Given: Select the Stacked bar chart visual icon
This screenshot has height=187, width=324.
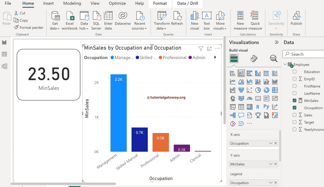Looking at the screenshot, I should [233, 73].
